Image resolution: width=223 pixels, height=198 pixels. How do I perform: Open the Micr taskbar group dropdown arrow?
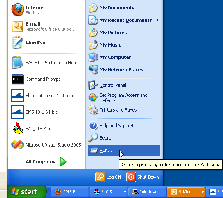(202, 192)
